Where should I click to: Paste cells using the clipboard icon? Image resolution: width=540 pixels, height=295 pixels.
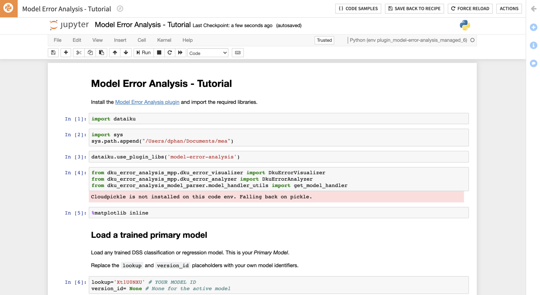[x=102, y=52]
